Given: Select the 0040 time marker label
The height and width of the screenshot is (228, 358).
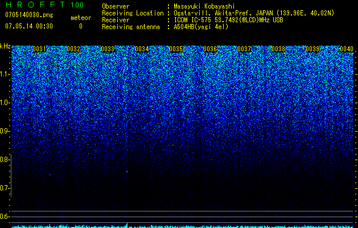Looking at the screenshot, I should [347, 49].
